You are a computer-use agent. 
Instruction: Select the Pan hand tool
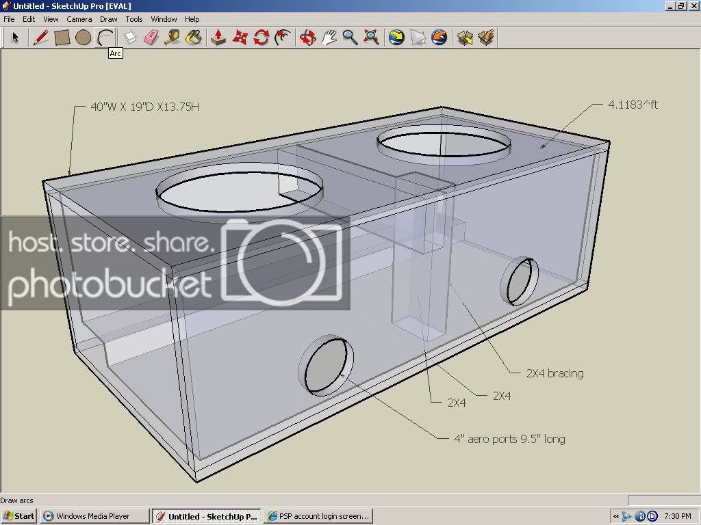click(x=329, y=37)
